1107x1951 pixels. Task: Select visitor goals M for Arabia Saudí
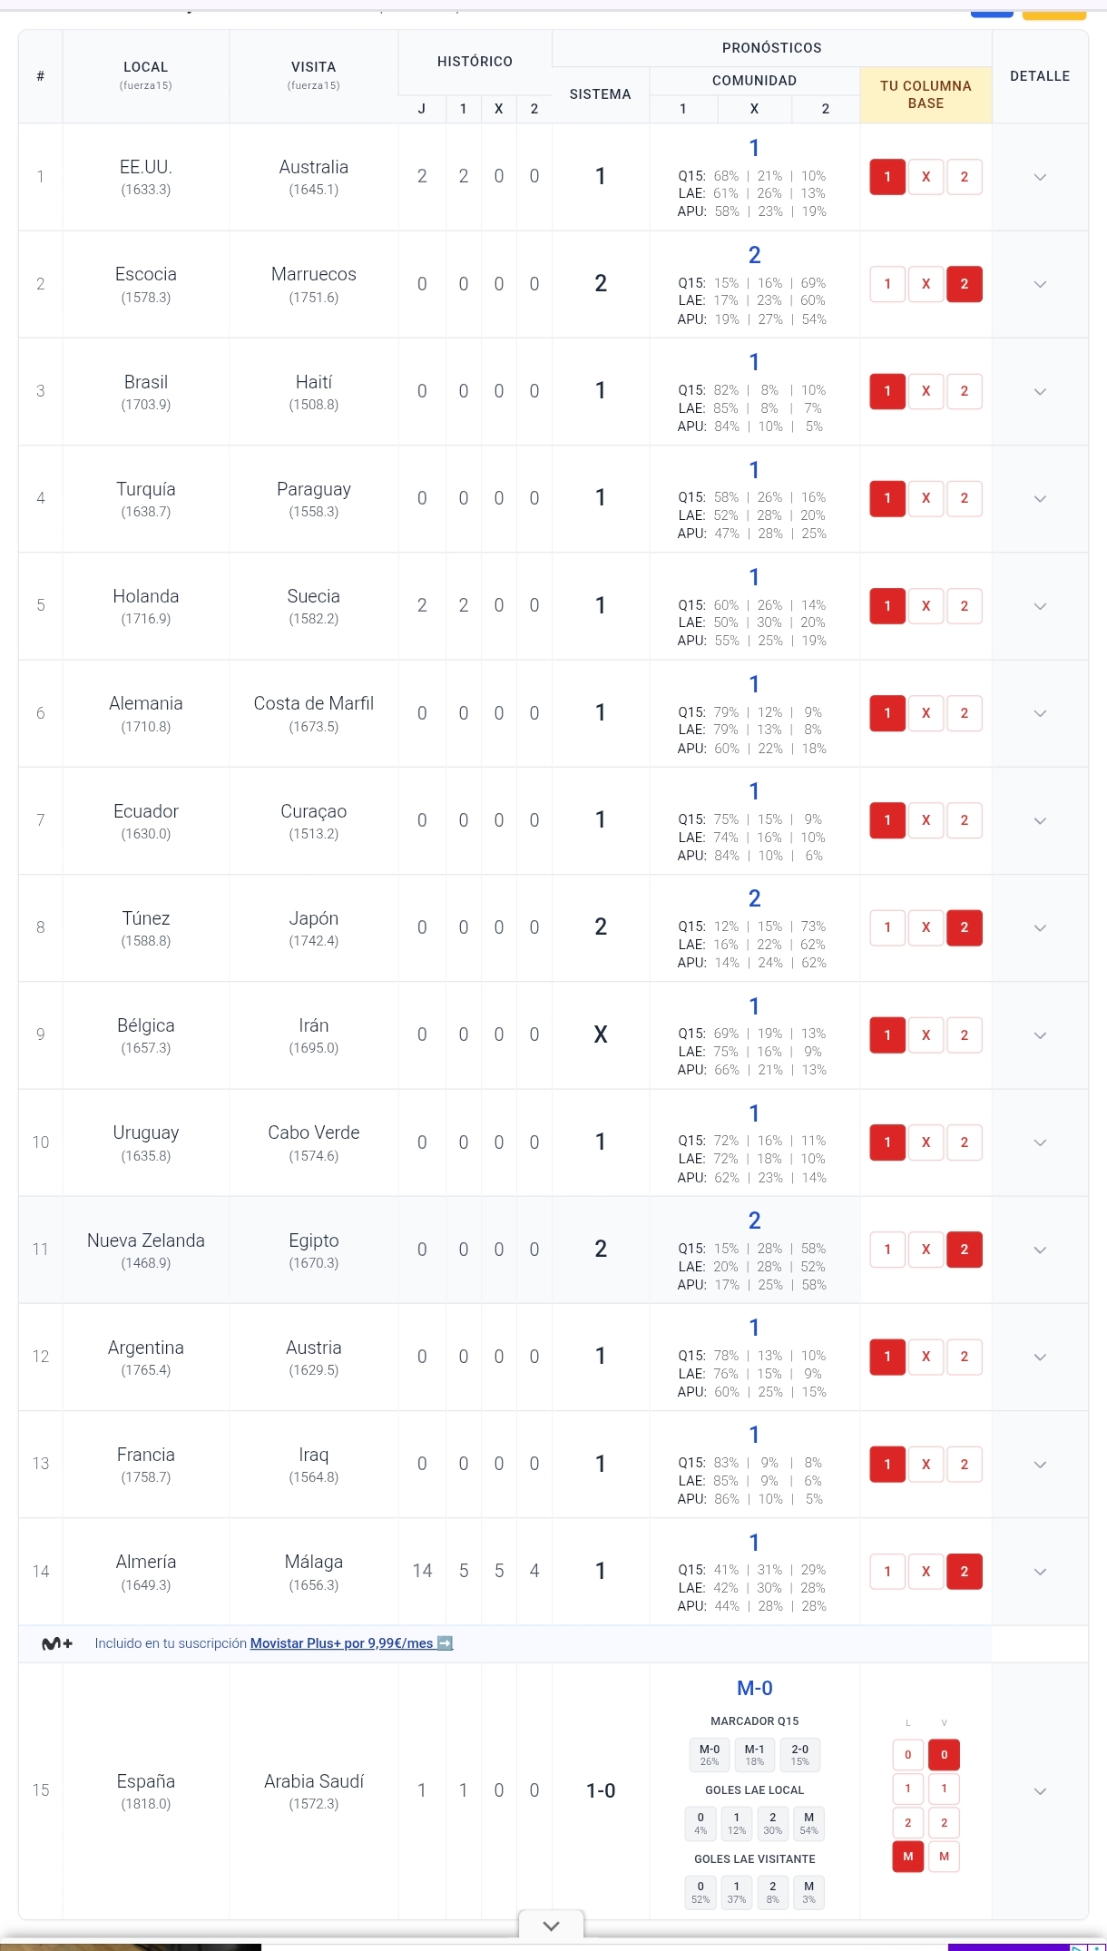click(944, 1856)
